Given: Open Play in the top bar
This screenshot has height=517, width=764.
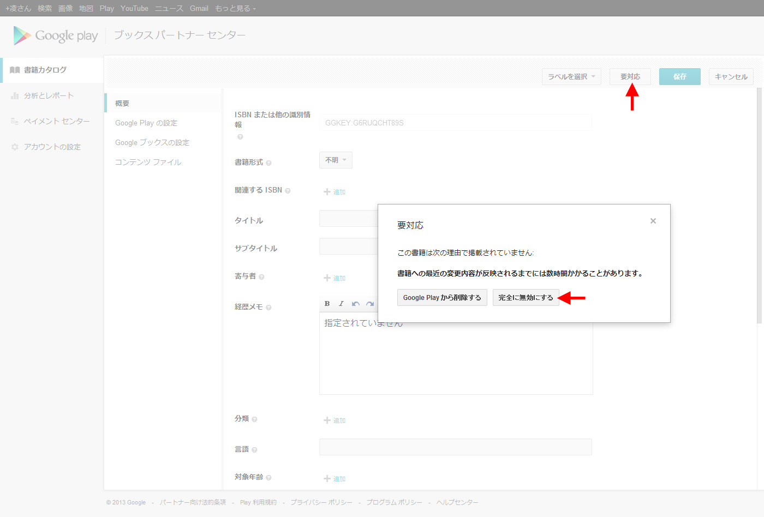Looking at the screenshot, I should 107,8.
